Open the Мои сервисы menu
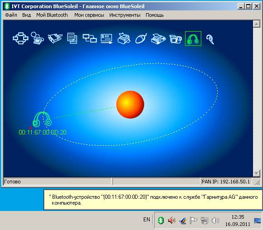 click(89, 15)
